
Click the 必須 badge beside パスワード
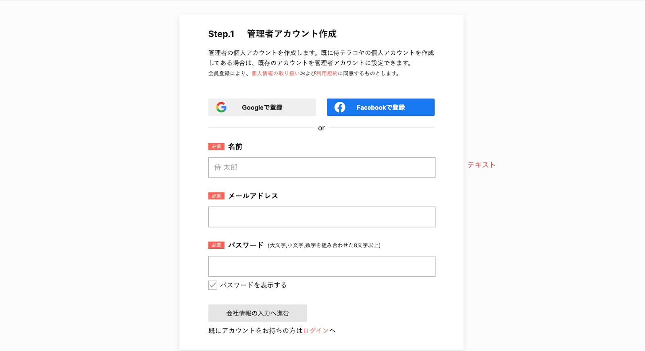click(x=216, y=245)
